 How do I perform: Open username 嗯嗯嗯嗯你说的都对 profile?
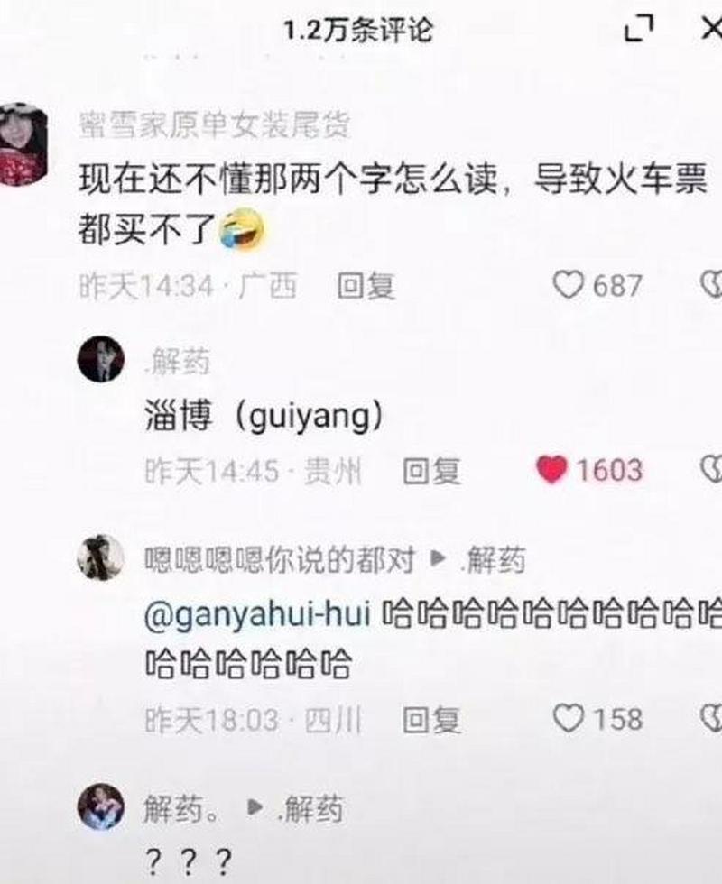coord(280,560)
